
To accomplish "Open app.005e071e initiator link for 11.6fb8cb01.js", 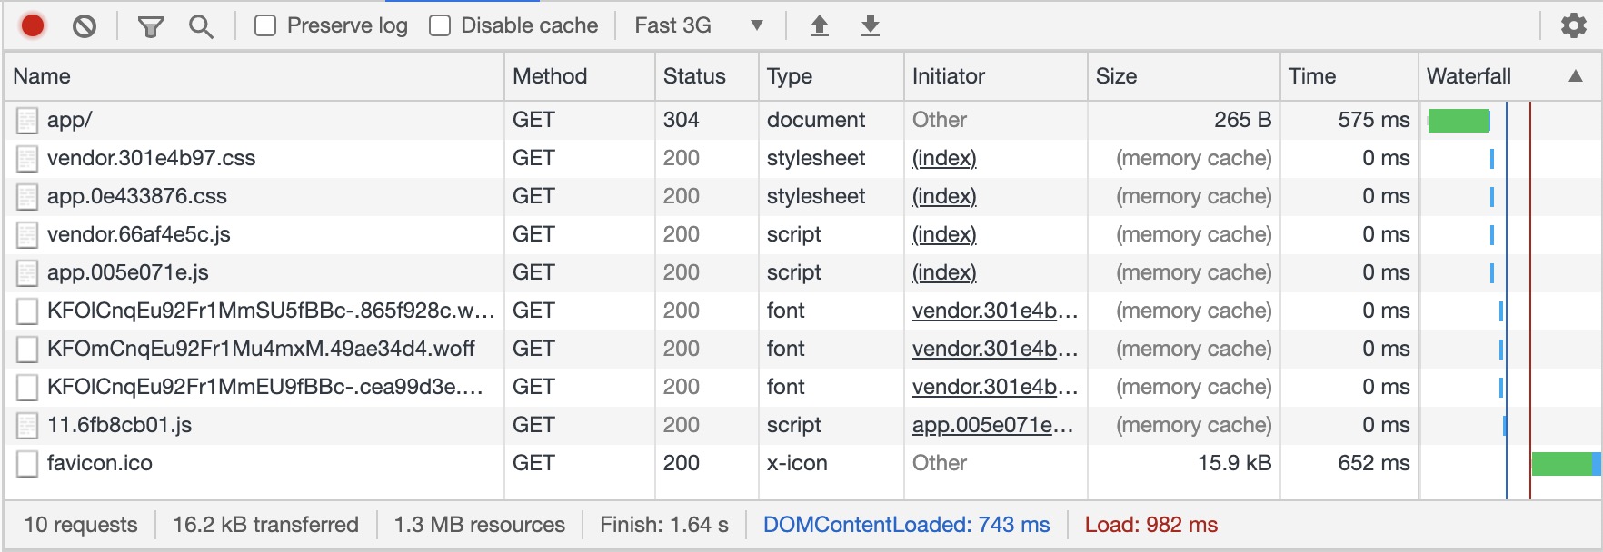I will point(993,425).
